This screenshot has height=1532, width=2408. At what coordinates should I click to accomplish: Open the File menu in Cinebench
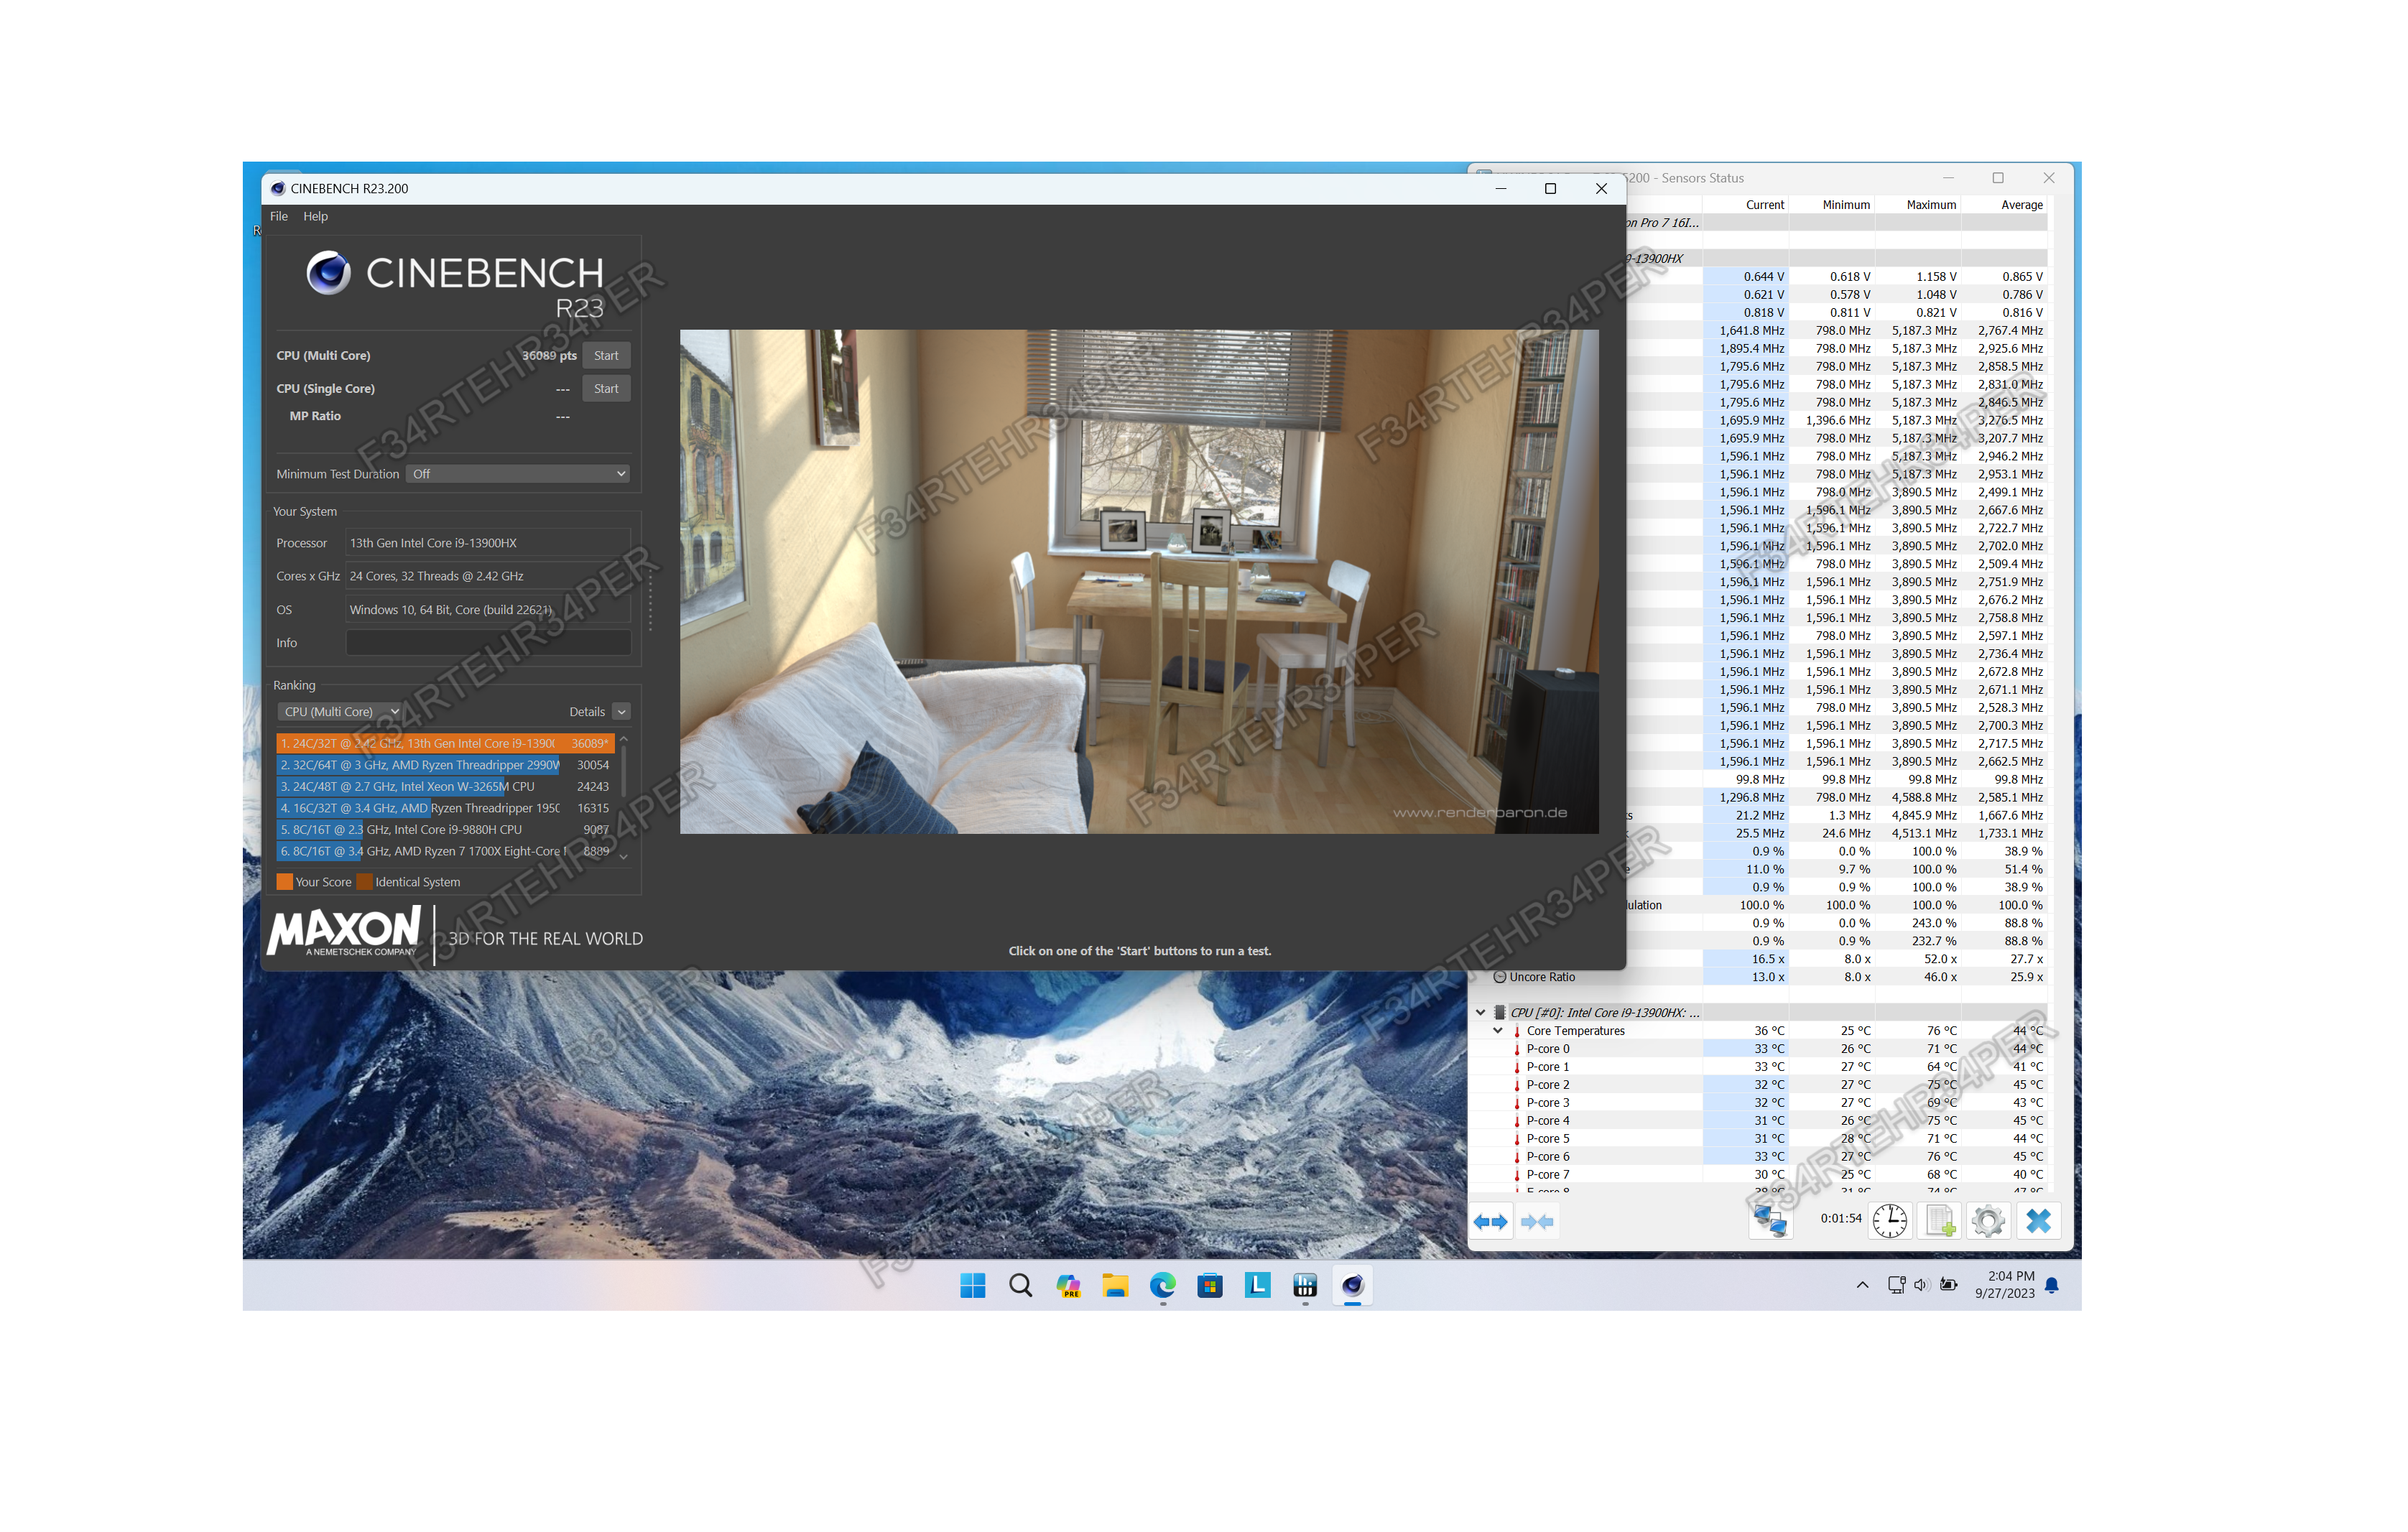click(x=278, y=216)
